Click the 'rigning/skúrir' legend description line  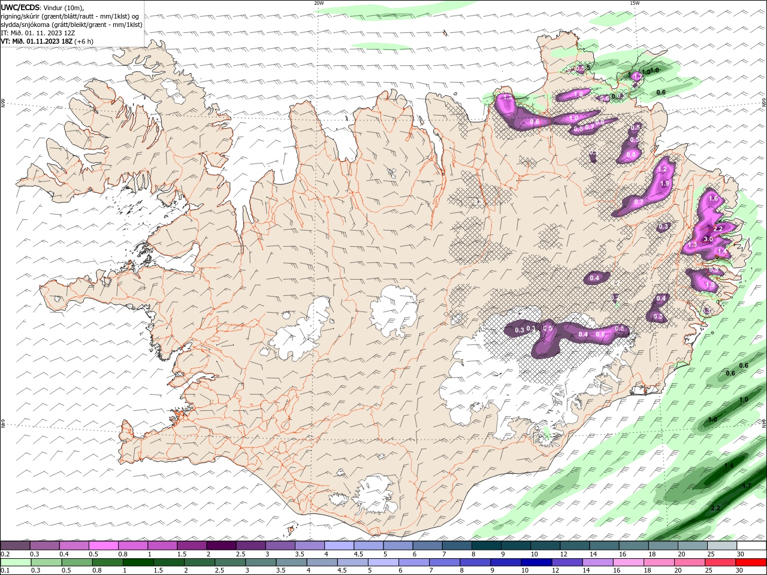(70, 16)
